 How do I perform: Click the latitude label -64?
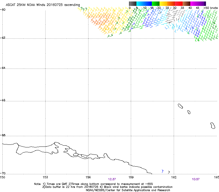click(3, 68)
